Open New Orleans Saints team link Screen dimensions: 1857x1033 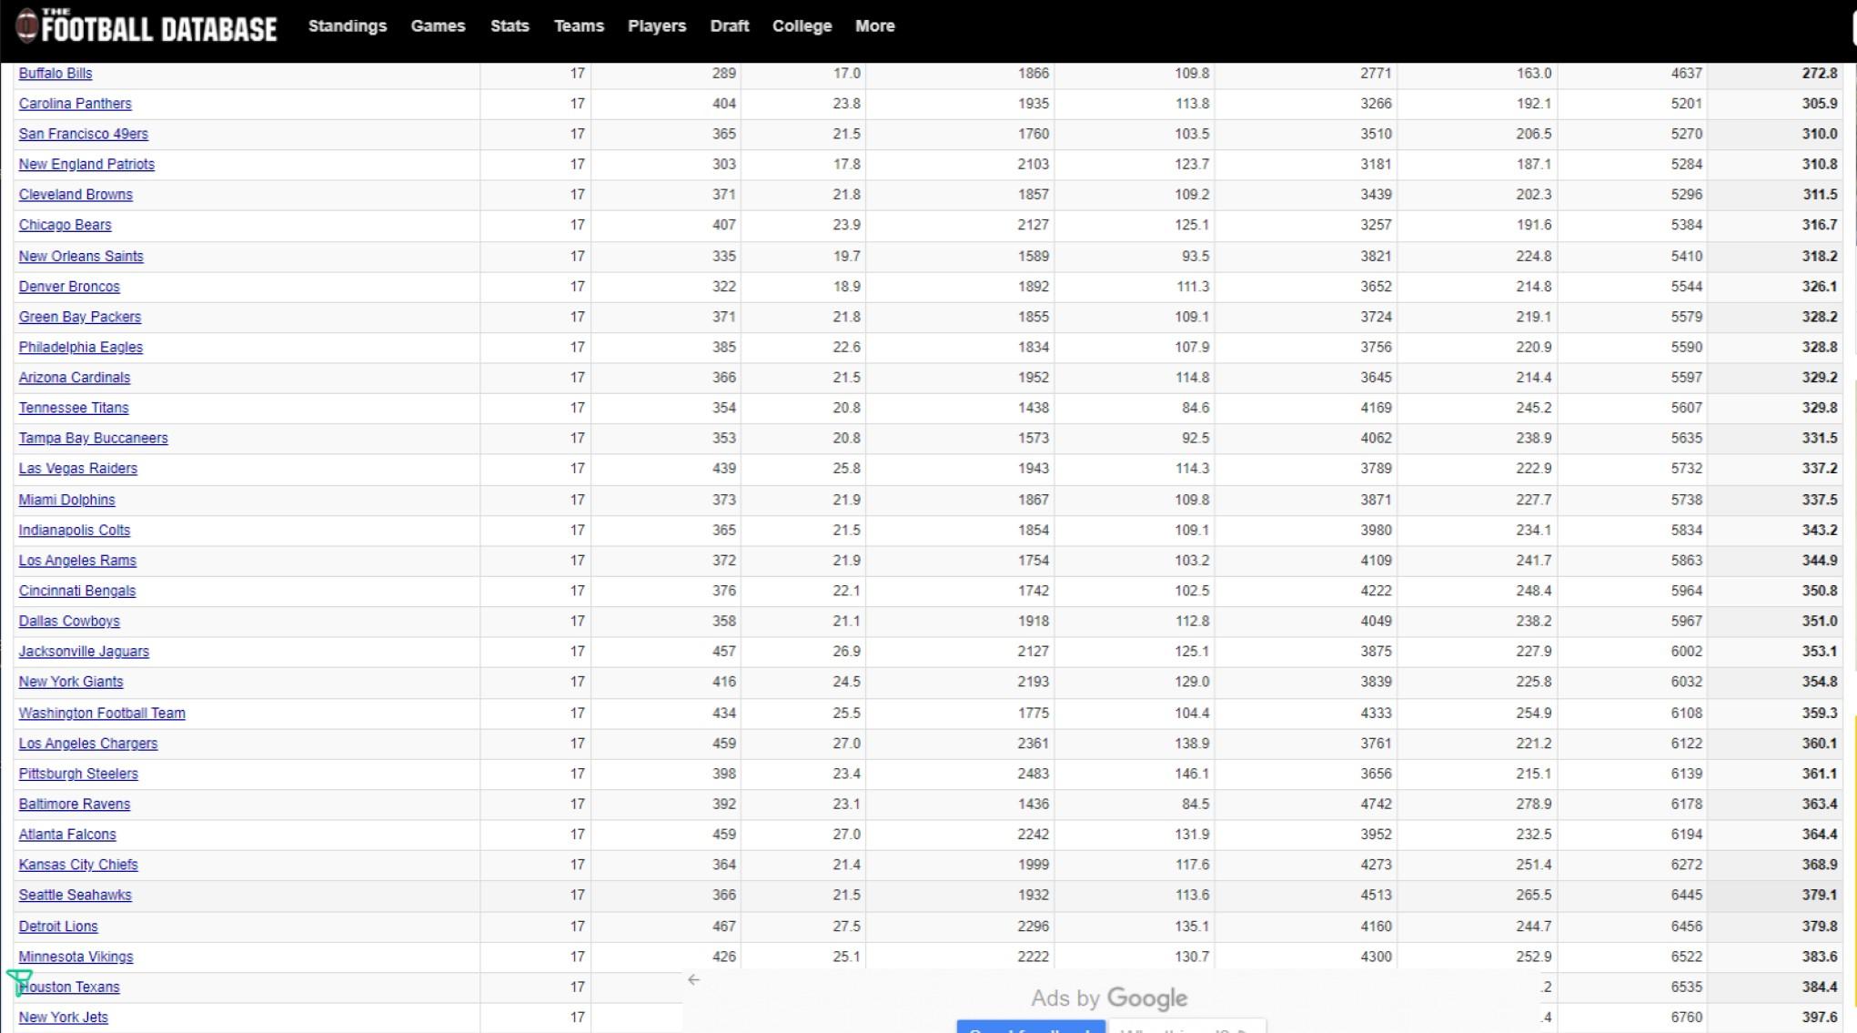[x=81, y=257]
